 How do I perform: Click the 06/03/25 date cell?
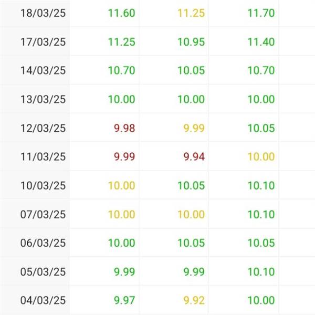coord(43,243)
